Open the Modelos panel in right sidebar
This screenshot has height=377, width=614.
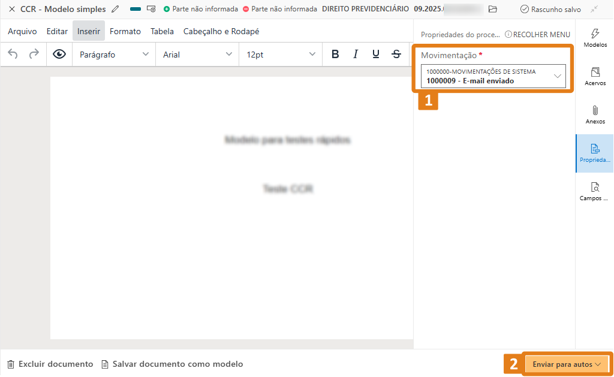click(595, 37)
